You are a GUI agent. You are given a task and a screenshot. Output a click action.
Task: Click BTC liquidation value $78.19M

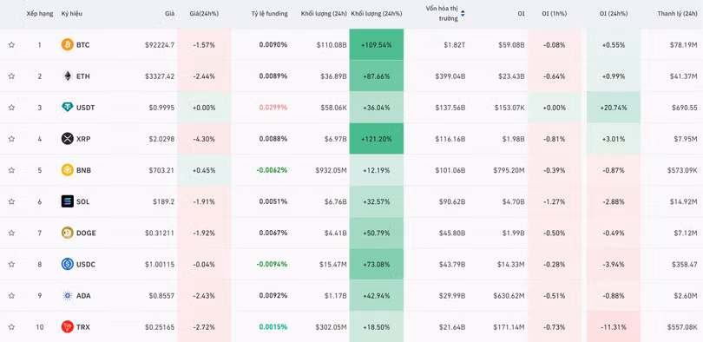click(684, 45)
